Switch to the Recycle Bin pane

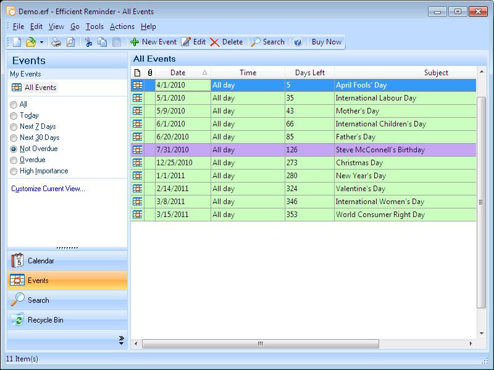click(67, 320)
